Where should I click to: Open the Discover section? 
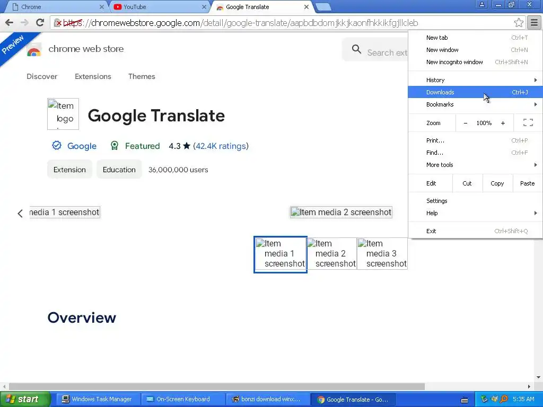tap(42, 76)
